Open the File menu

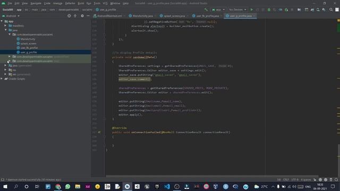[x=10, y=3]
